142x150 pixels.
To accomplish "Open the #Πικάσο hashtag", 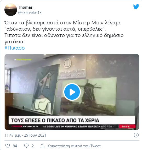I will [x=15, y=48].
